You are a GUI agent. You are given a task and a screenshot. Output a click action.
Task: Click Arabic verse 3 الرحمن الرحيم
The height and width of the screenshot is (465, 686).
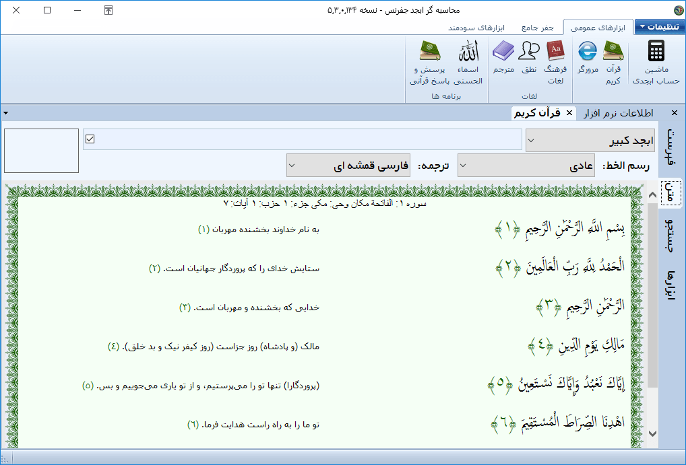(581, 306)
